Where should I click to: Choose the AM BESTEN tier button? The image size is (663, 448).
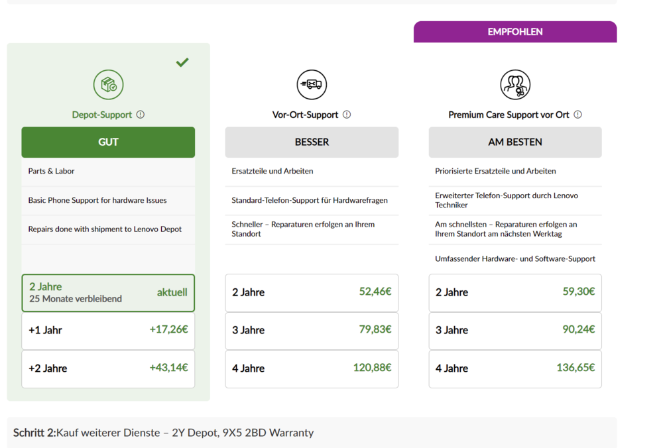pyautogui.click(x=515, y=142)
